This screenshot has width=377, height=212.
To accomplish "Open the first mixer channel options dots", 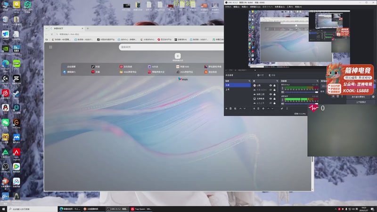I will (x=282, y=88).
